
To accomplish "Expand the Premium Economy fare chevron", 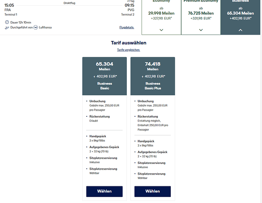I will pyautogui.click(x=201, y=30).
